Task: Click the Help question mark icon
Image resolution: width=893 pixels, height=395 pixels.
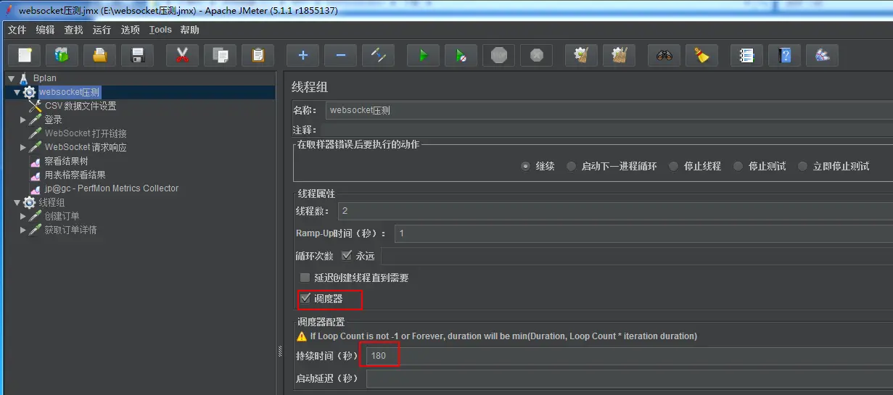Action: (784, 55)
